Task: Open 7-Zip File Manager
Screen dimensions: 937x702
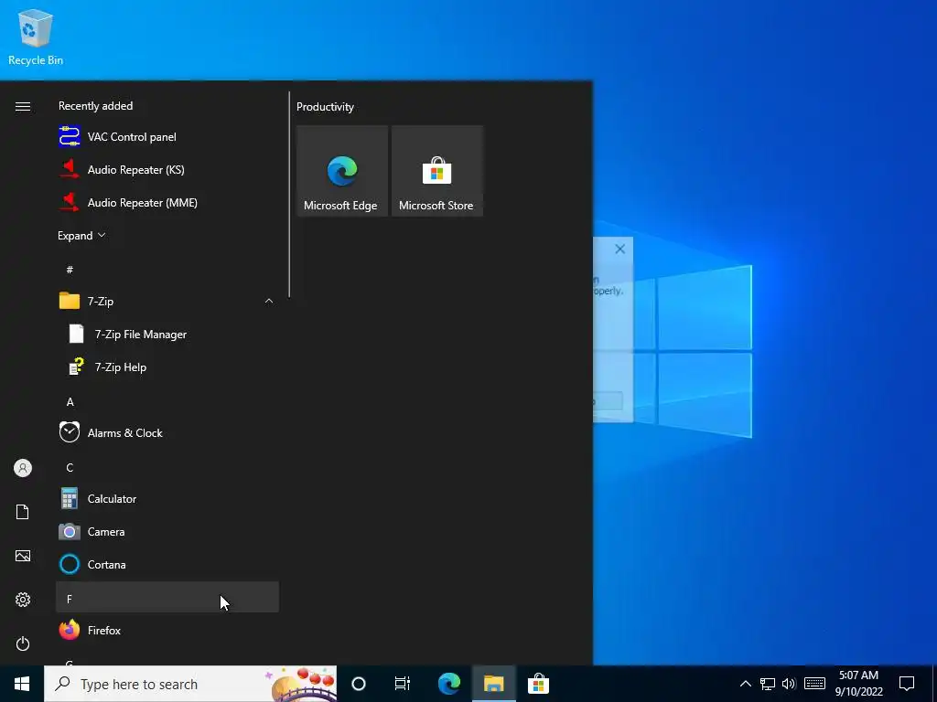Action: pos(167,335)
